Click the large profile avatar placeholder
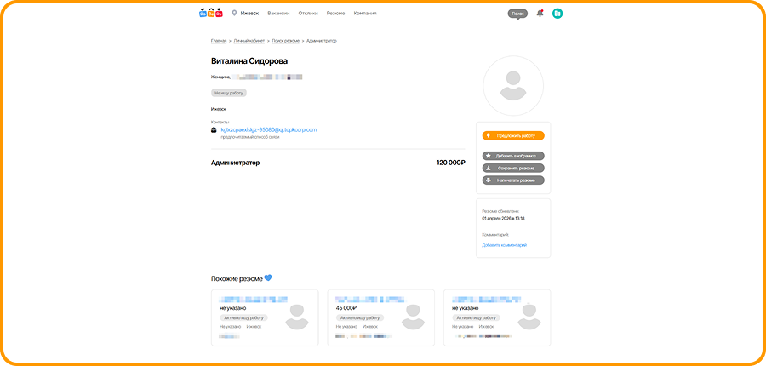766x366 pixels. tap(512, 87)
